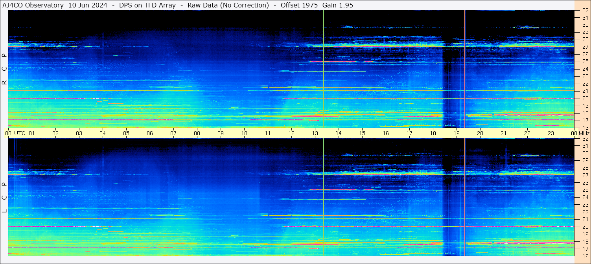This screenshot has height=264, width=591.
Task: Click the 31 MHz tick label of the LCP panel
Action: coord(585,146)
